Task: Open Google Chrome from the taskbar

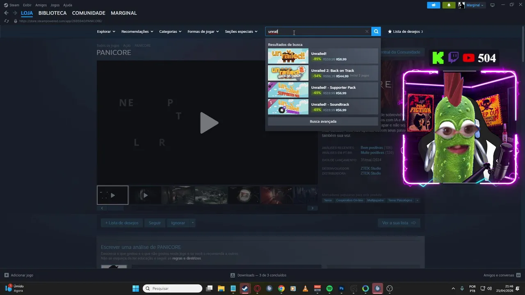Action: click(x=281, y=288)
